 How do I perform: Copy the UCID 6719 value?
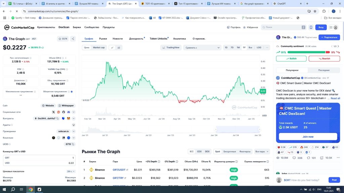73,144
